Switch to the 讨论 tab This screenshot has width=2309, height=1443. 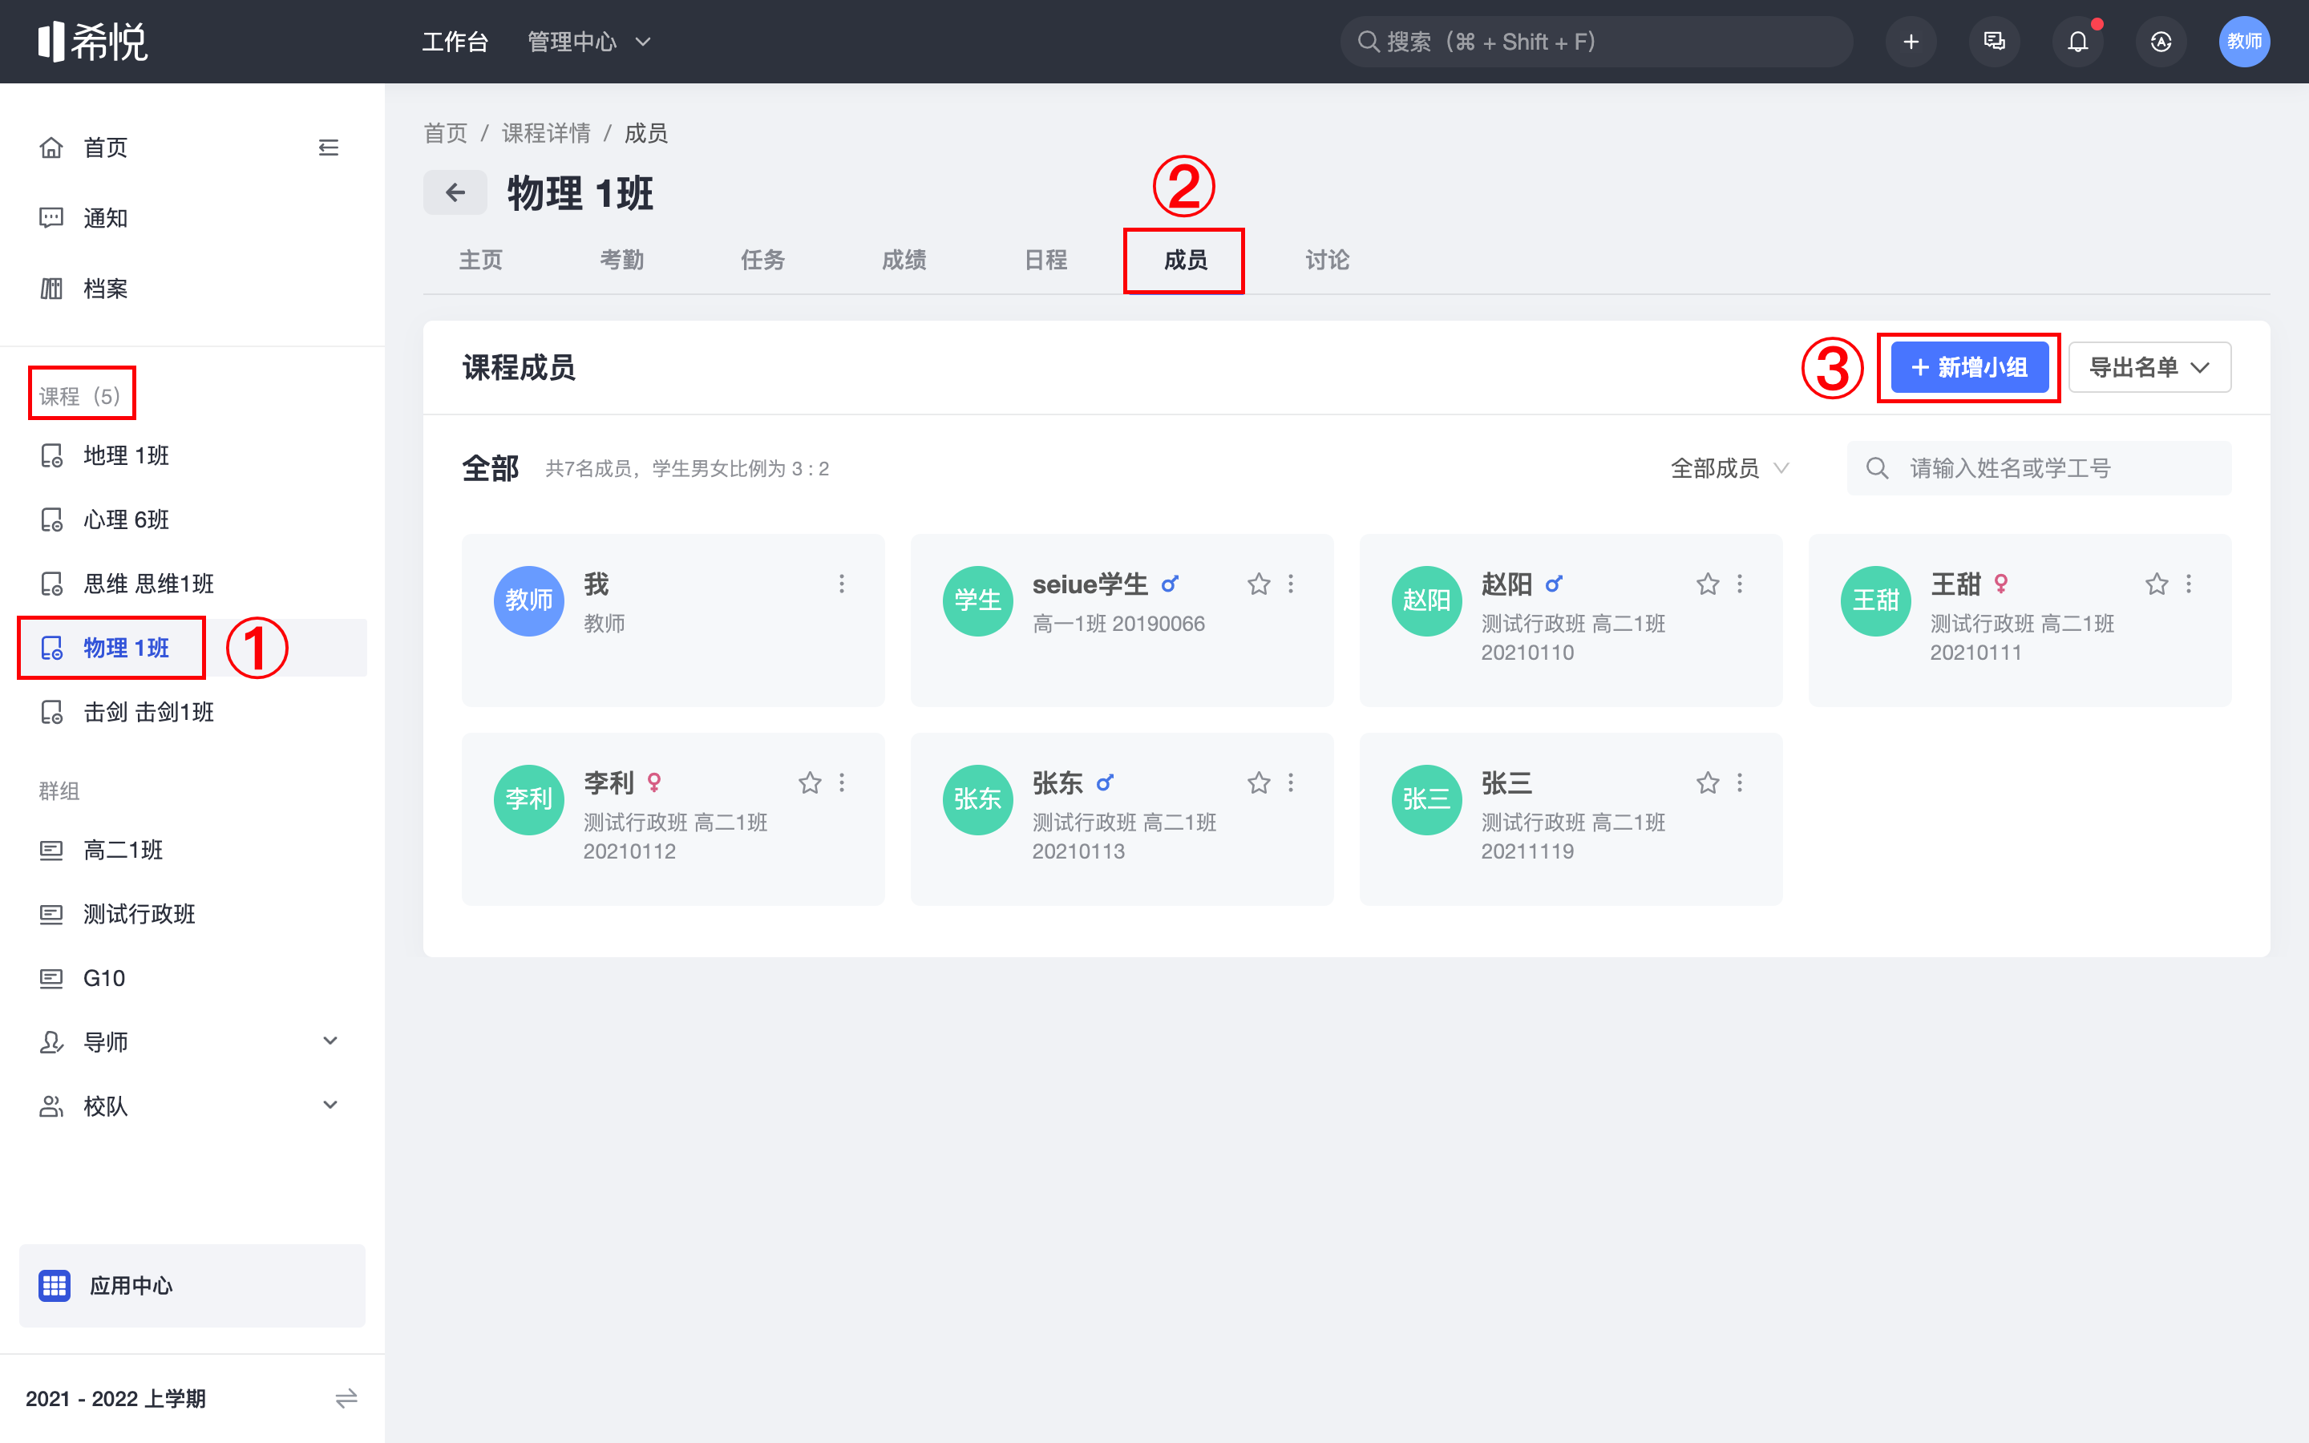[x=1327, y=260]
